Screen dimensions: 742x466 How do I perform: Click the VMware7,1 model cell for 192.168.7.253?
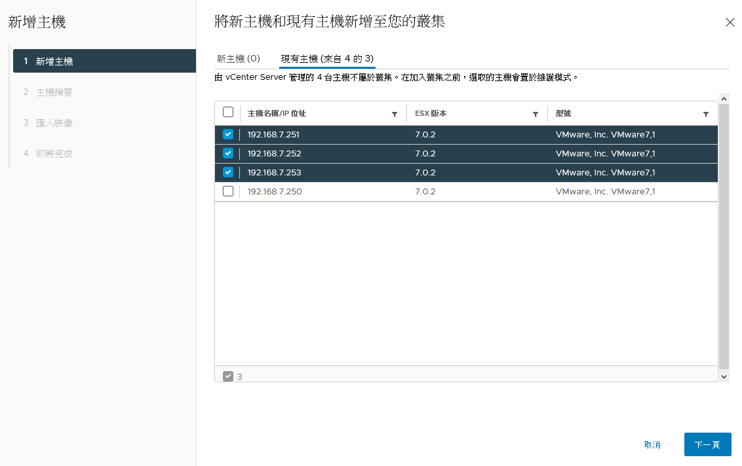(605, 173)
